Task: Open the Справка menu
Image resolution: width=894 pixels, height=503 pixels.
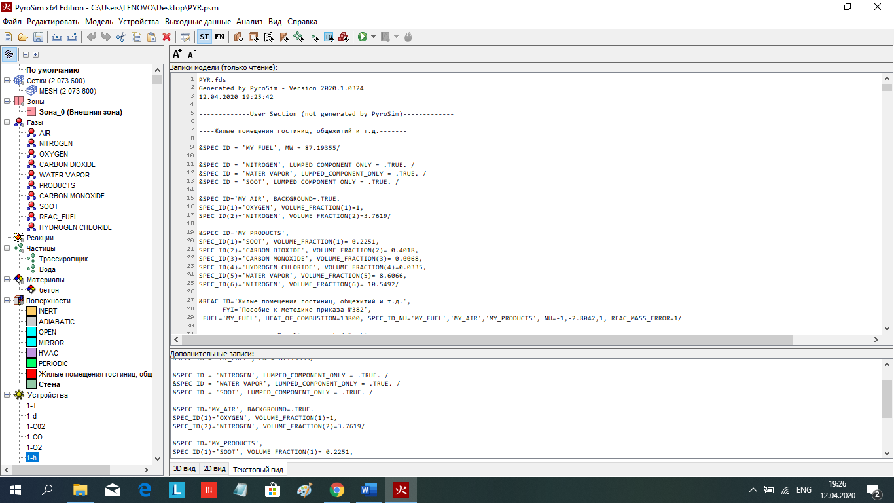Action: coord(302,22)
